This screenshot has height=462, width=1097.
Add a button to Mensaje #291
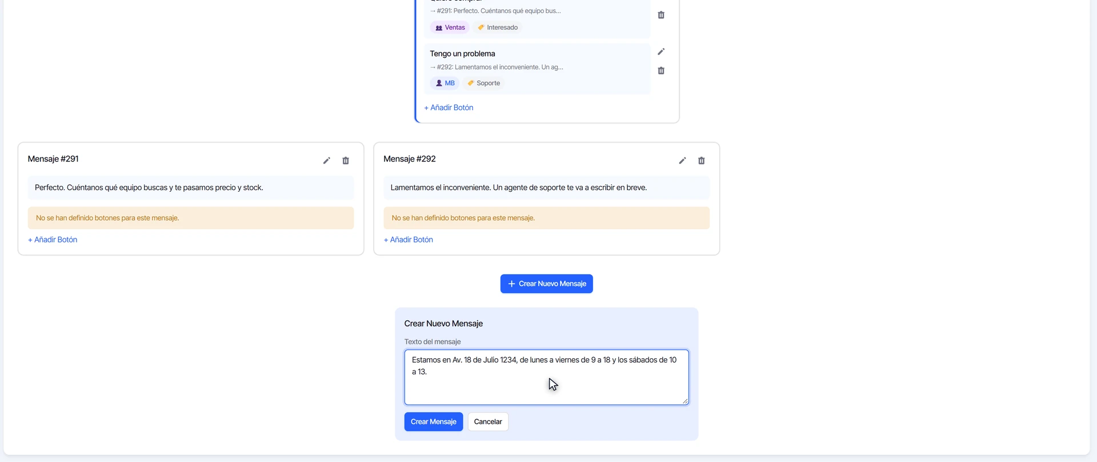click(x=53, y=240)
